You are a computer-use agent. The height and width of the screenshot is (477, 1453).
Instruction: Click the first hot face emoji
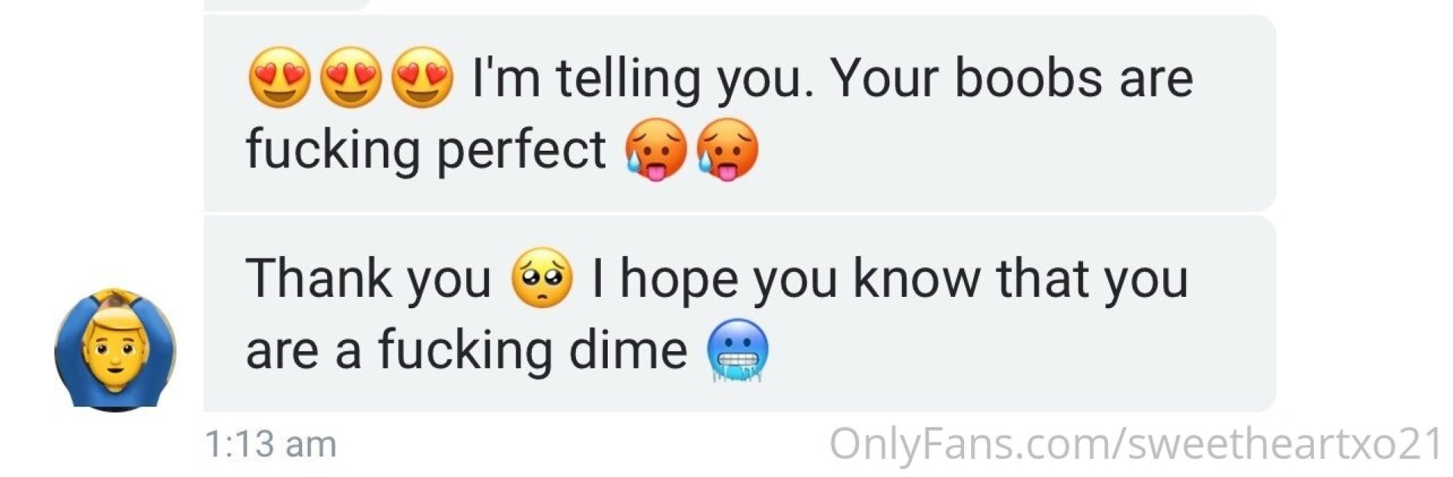click(655, 150)
